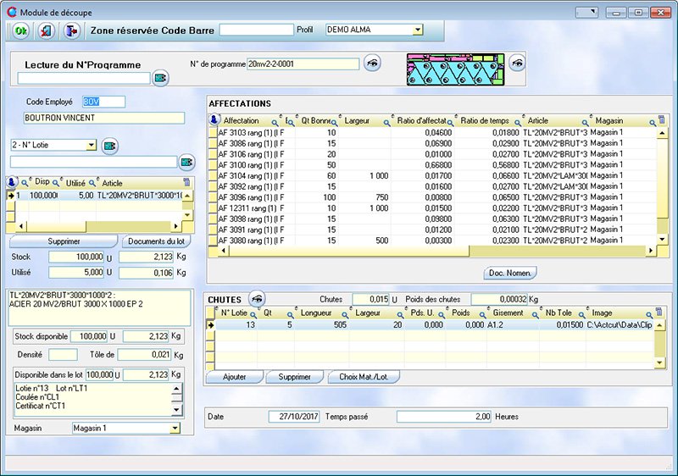Click trash icon in Affectations table header
Viewport: 678px width, 476px height.
[662, 121]
